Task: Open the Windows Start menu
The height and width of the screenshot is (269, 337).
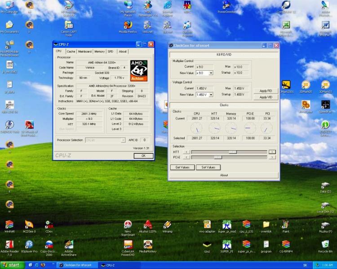Action: tap(11, 265)
